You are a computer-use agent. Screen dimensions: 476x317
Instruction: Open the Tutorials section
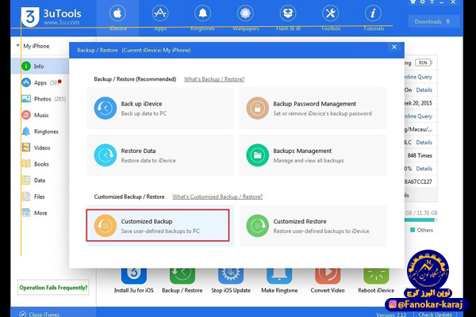tap(373, 13)
